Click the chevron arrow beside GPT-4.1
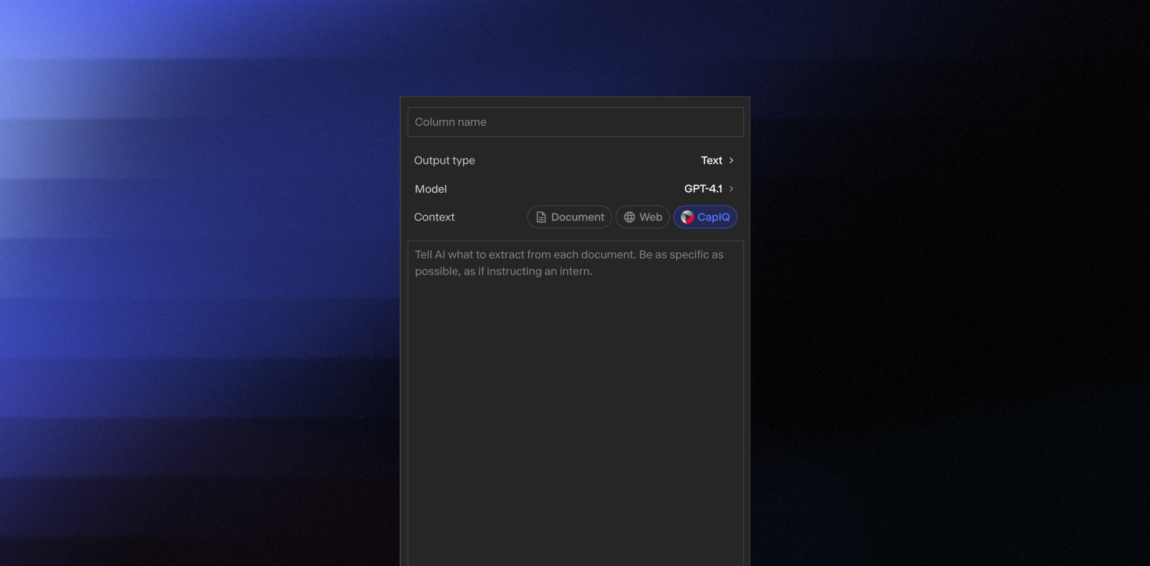Viewport: 1150px width, 566px height. coord(731,189)
